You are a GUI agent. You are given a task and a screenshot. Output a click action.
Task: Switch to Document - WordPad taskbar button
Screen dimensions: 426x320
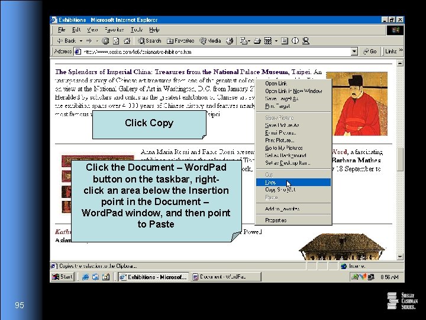pos(225,277)
